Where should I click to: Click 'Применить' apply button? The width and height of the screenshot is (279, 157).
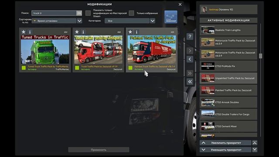(x=99, y=150)
